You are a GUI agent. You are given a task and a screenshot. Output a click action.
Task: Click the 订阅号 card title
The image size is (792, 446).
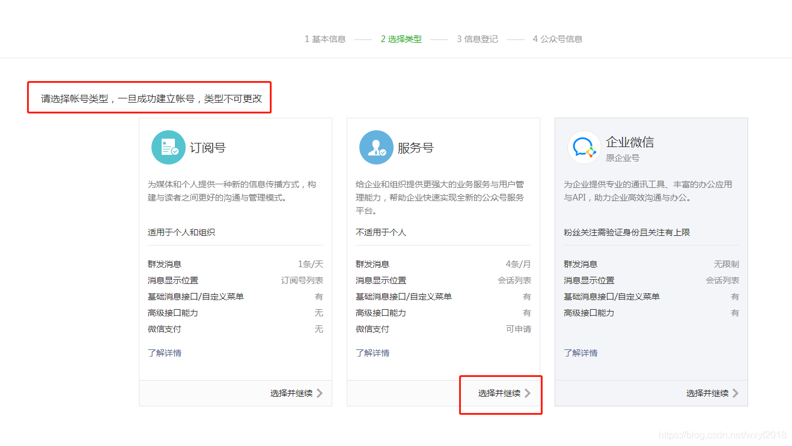point(208,148)
